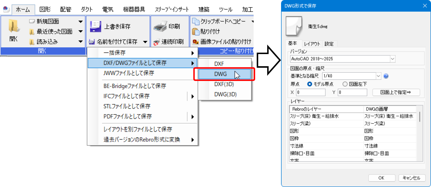Choose DWG in the submenu

click(x=225, y=74)
